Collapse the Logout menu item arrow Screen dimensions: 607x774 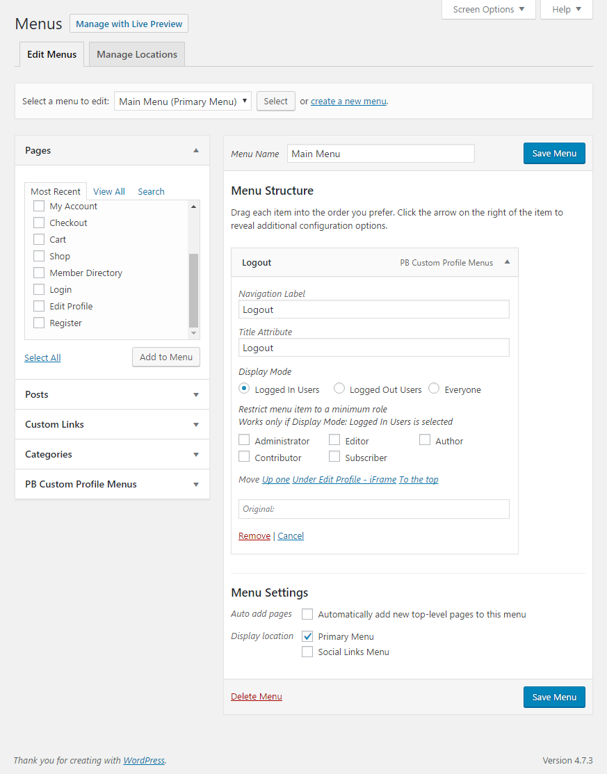[507, 262]
